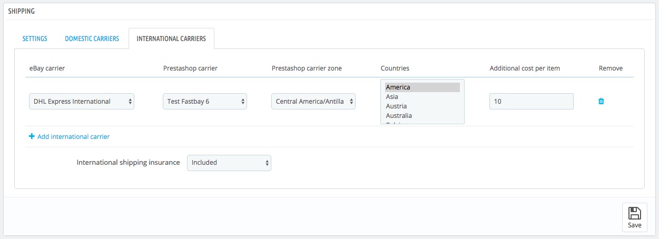Focus the Additional cost per item field
The height and width of the screenshot is (239, 659).
click(x=532, y=102)
